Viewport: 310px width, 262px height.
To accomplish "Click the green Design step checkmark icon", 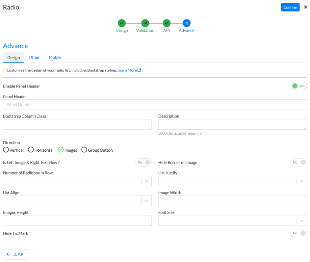I will coord(122,23).
